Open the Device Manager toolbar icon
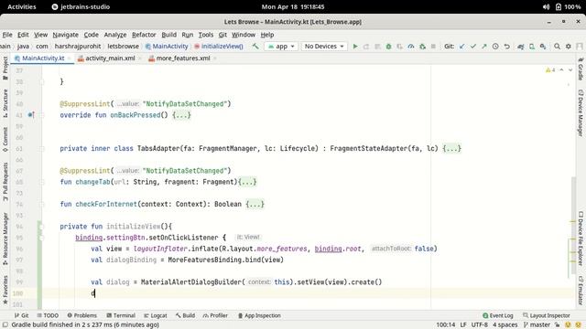This screenshot has width=586, height=329. pos(531,47)
